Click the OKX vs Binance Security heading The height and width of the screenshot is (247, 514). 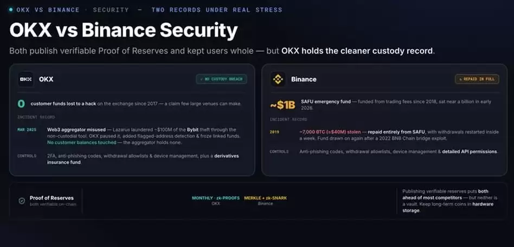pyautogui.click(x=123, y=30)
